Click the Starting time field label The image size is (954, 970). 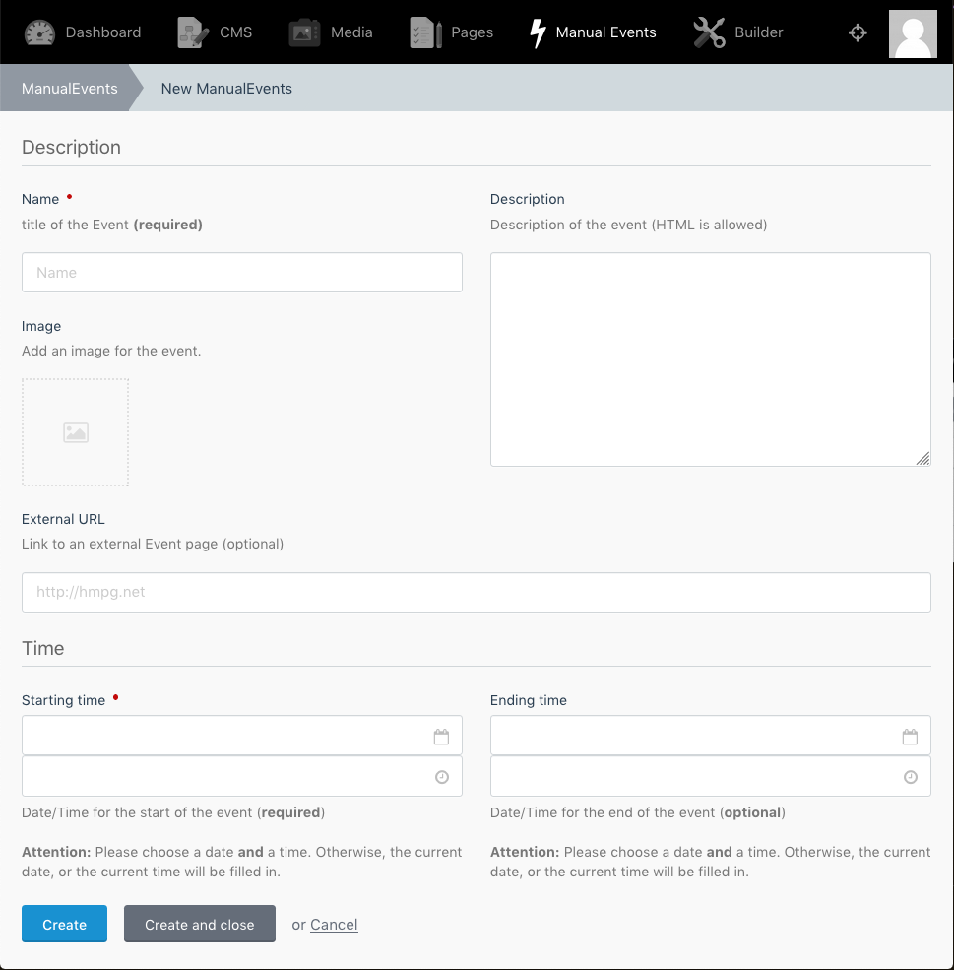(x=64, y=700)
